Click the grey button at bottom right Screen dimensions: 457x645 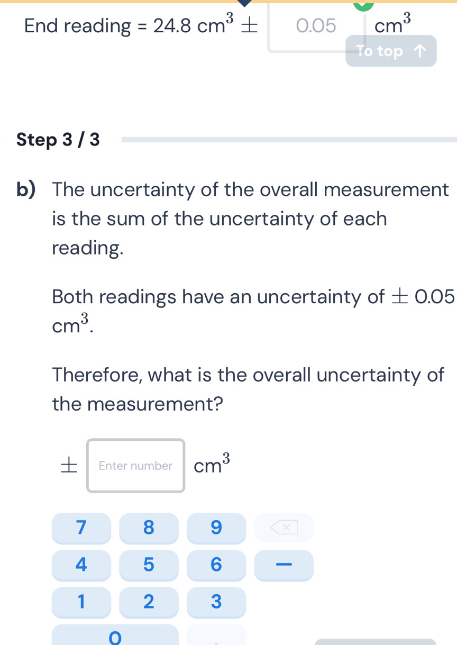click(376, 641)
